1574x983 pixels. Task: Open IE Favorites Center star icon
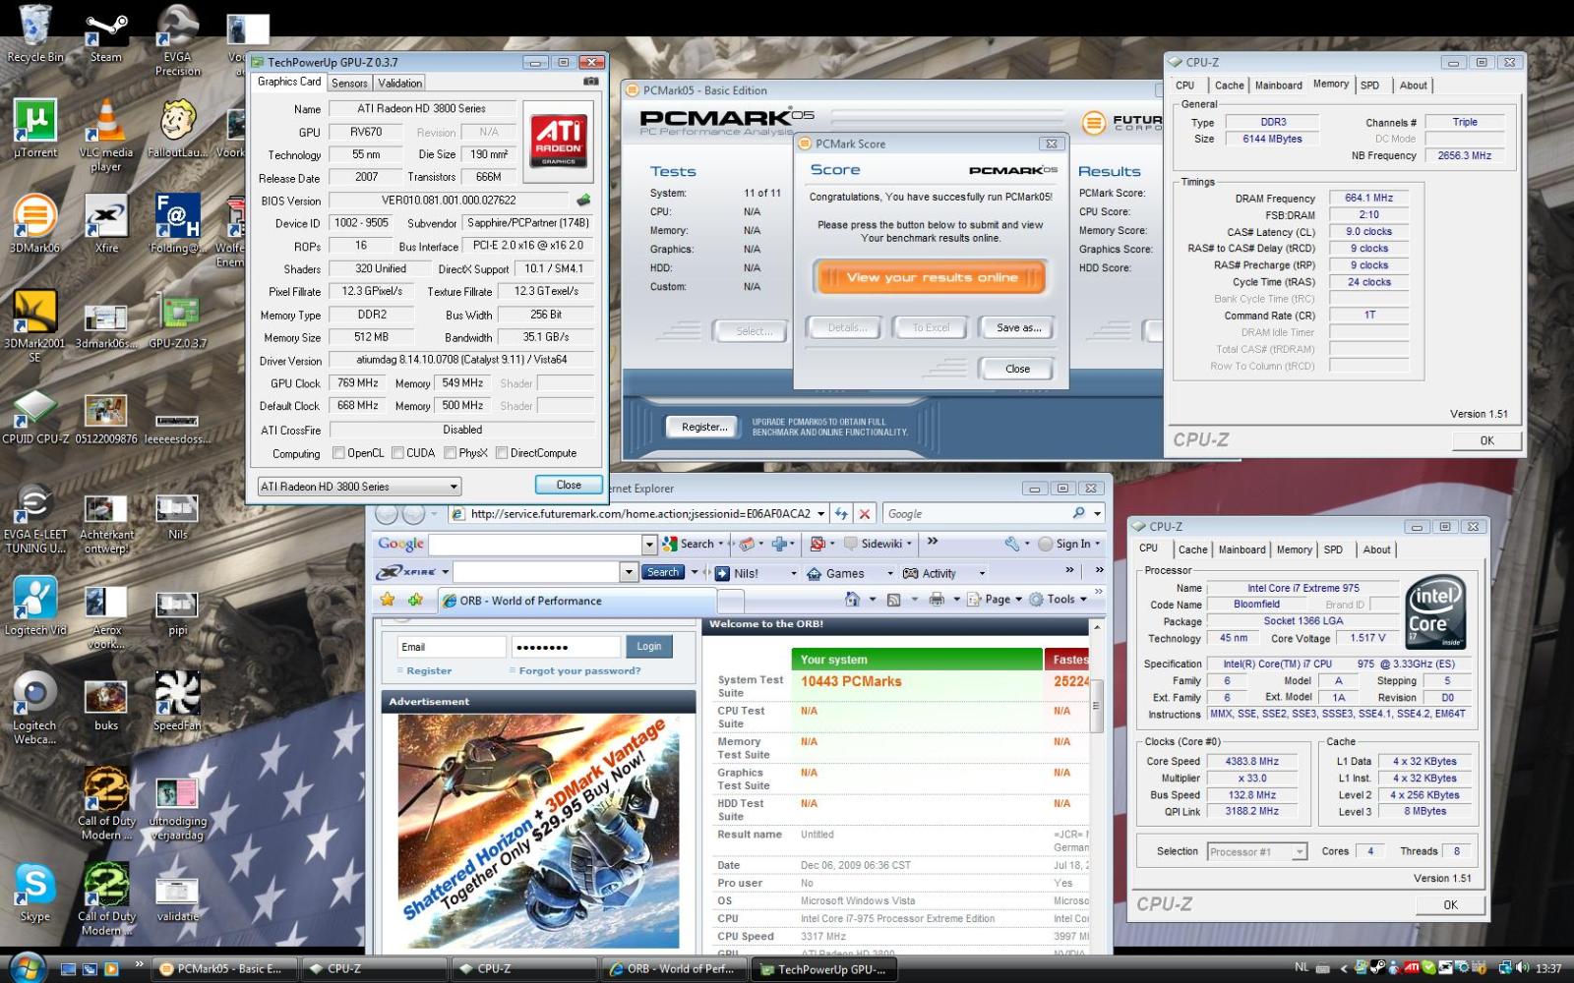pos(388,600)
